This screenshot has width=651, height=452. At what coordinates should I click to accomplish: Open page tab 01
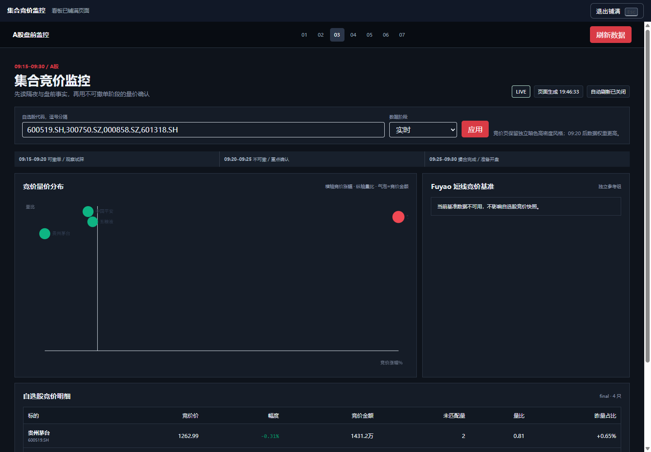(x=304, y=35)
